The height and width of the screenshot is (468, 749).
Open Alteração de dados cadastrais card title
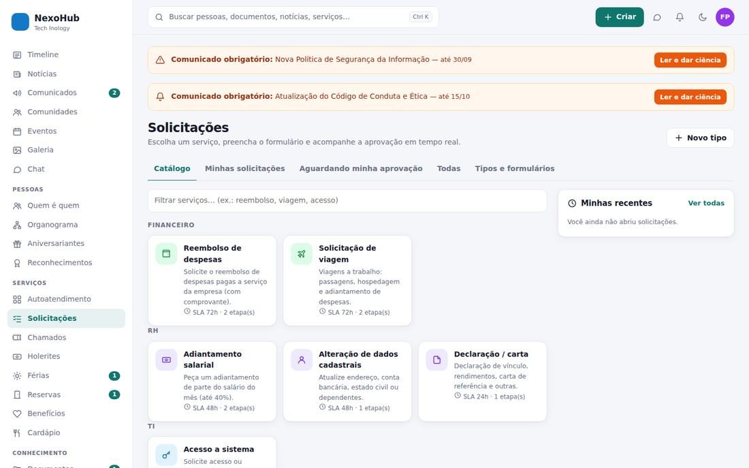click(358, 360)
